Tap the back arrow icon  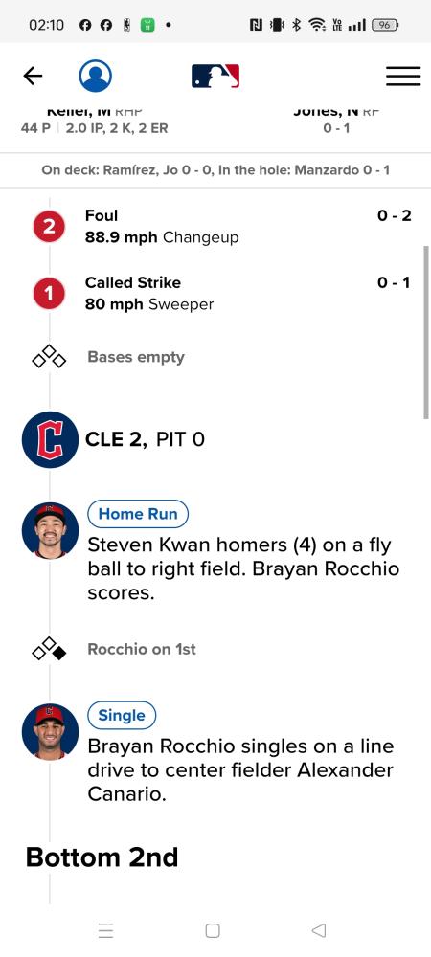pos(33,77)
